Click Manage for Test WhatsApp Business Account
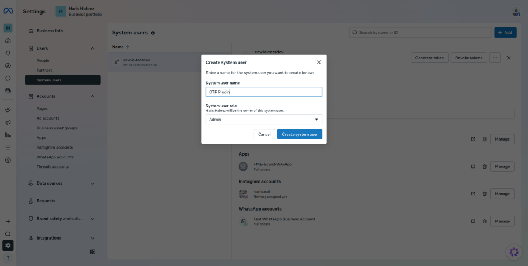The width and height of the screenshot is (528, 266). pyautogui.click(x=502, y=221)
